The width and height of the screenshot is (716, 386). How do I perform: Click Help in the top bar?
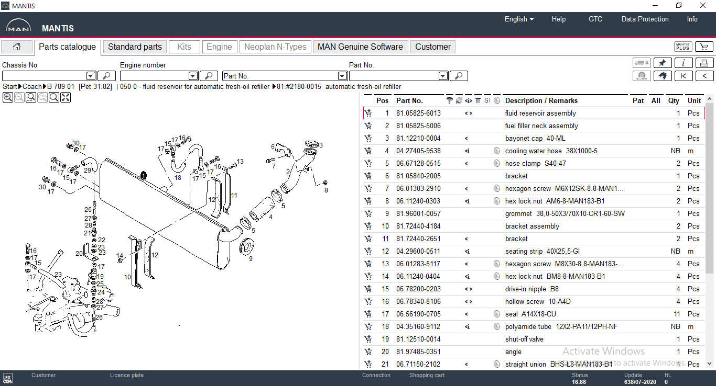(x=558, y=19)
